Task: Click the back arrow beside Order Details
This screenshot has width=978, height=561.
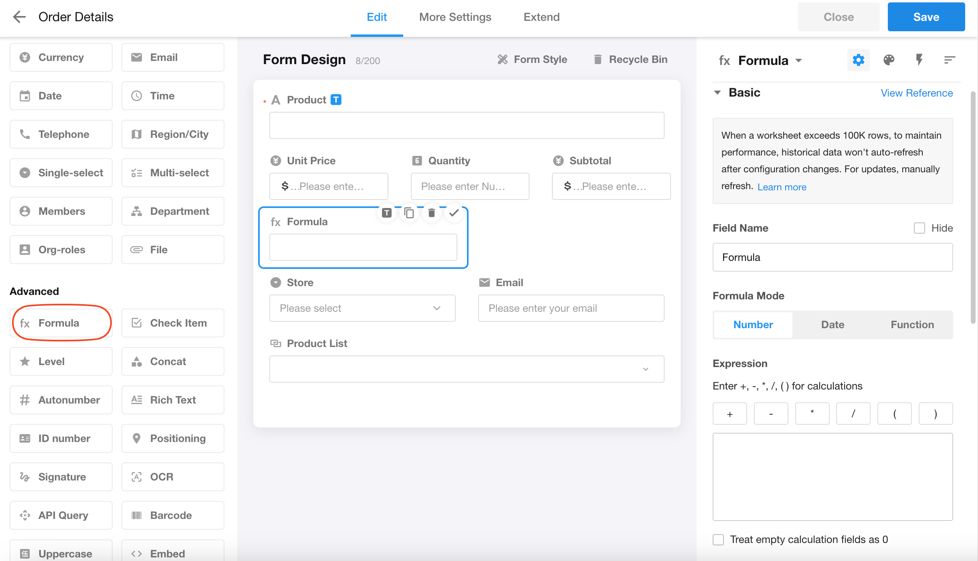Action: (19, 17)
